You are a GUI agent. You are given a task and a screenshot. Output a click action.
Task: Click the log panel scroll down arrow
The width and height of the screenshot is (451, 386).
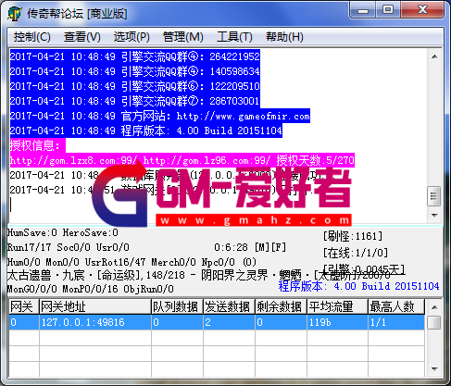tap(434, 215)
